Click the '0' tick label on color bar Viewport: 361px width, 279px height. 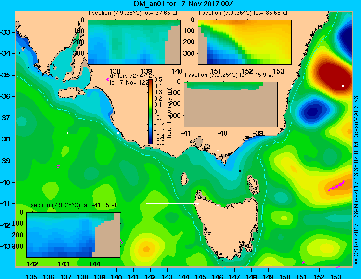pos(156,111)
